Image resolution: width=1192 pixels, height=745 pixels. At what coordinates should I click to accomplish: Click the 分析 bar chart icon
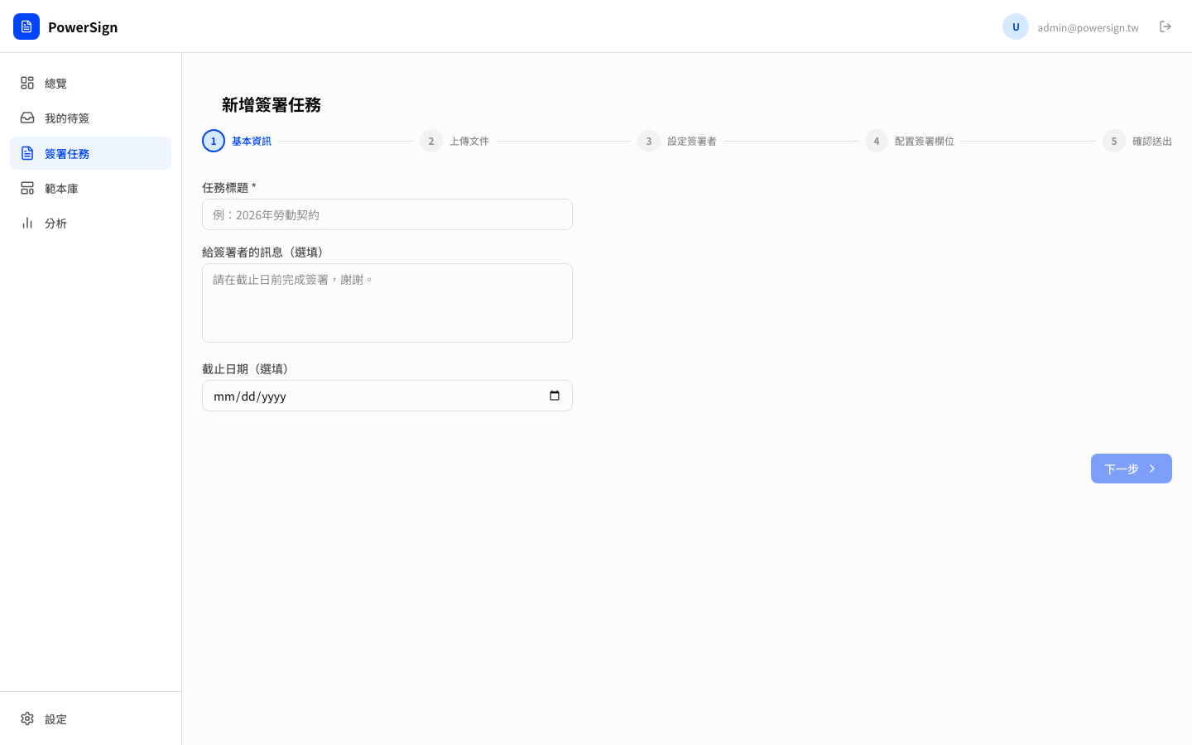pyautogui.click(x=27, y=223)
